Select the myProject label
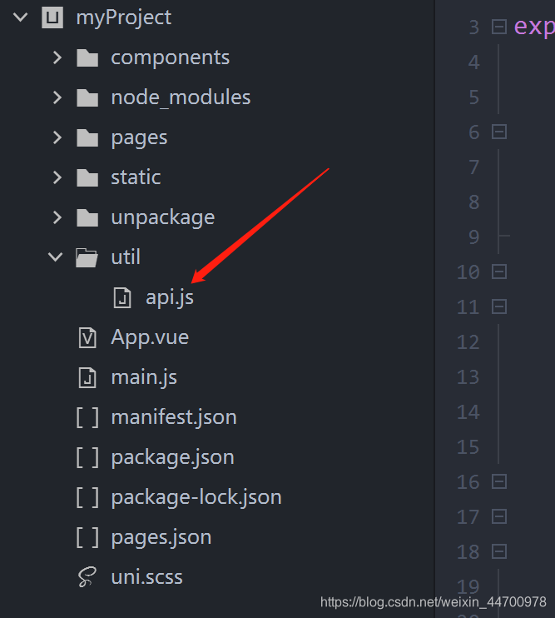The width and height of the screenshot is (555, 618). (124, 18)
